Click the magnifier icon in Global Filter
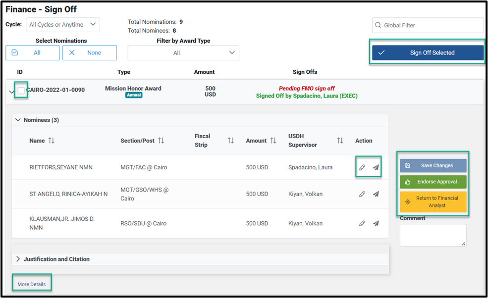The image size is (488, 298). click(x=378, y=25)
